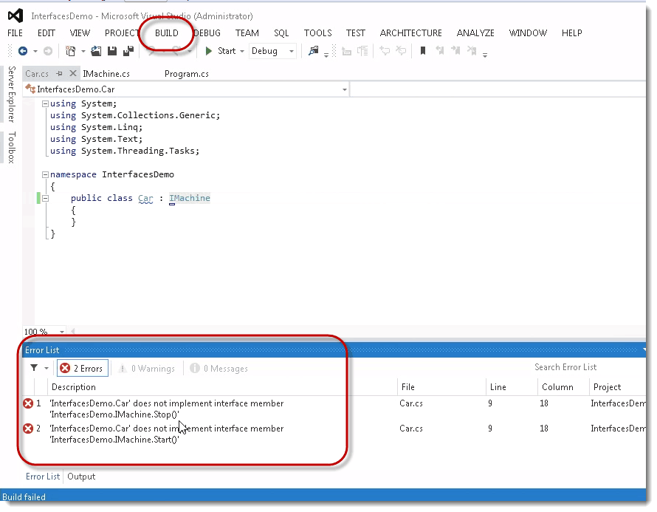Toggle the 0 Warnings filter button

coord(147,368)
